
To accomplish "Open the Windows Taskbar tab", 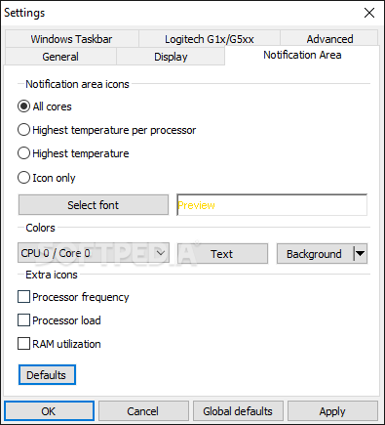I will 72,39.
